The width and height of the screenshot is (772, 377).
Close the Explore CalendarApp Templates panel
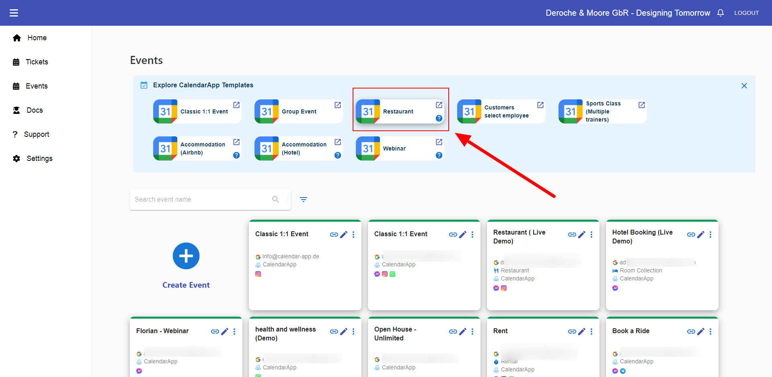pos(744,86)
